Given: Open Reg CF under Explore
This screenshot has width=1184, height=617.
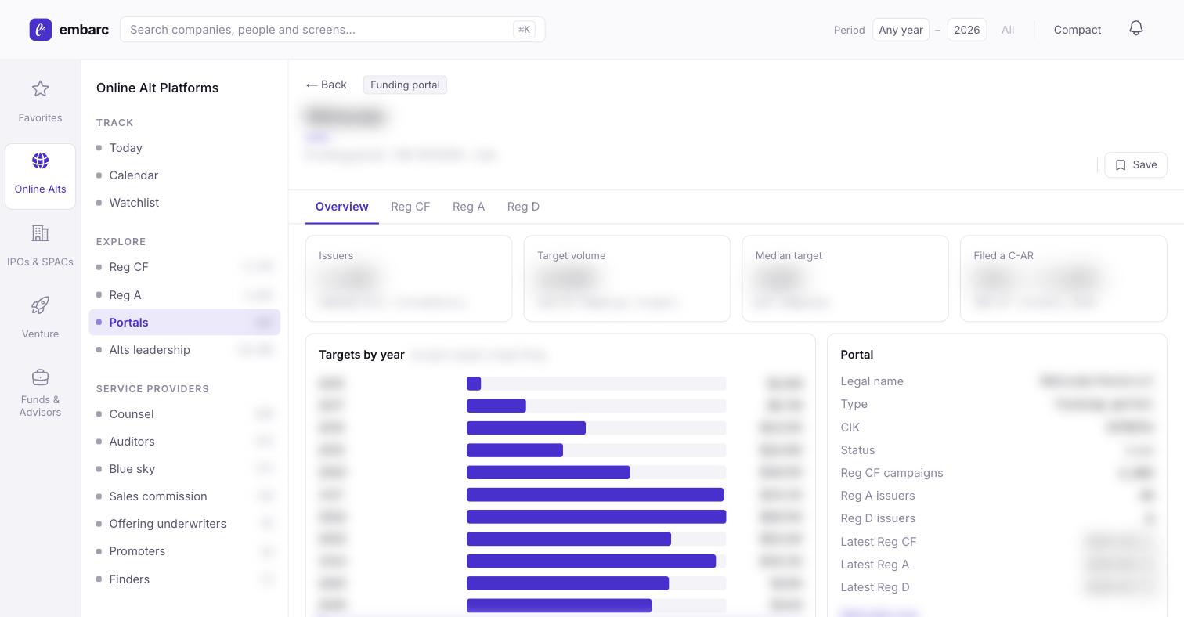Looking at the screenshot, I should 184,267.
